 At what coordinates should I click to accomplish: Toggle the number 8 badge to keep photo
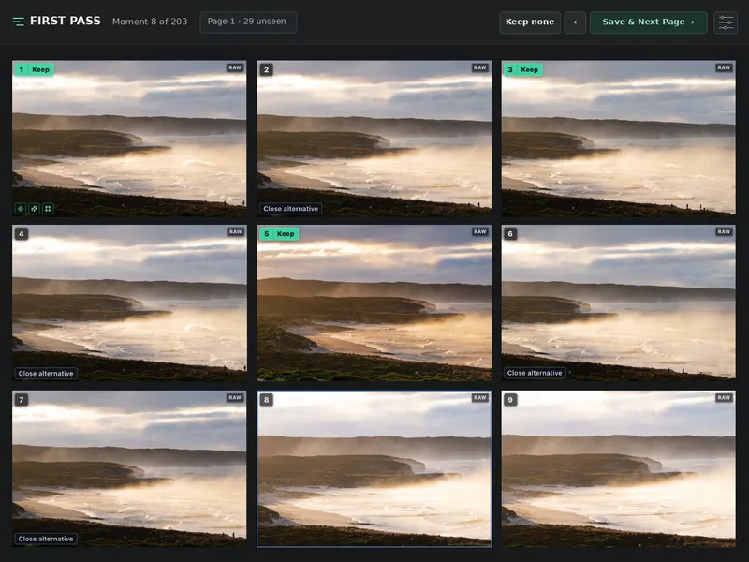click(x=267, y=400)
